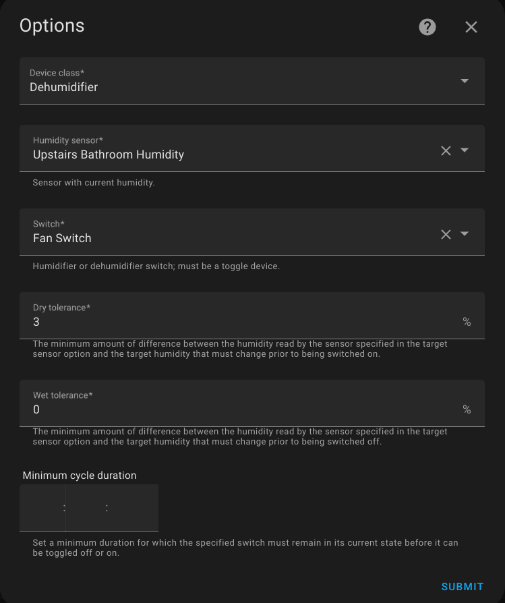Clear the Fan Switch selection
Screen dimensions: 505x603
tap(446, 234)
